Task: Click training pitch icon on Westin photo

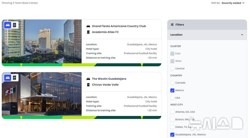Action: [15, 78]
